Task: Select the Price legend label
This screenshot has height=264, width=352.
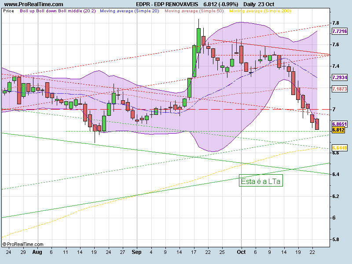Action: (x=8, y=11)
